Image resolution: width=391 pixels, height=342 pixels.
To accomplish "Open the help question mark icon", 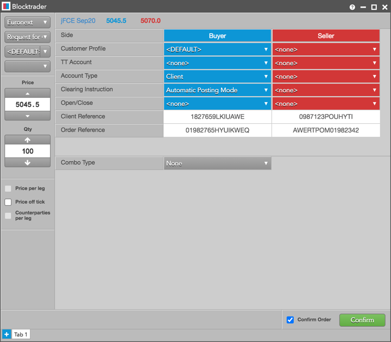I will click(x=352, y=7).
